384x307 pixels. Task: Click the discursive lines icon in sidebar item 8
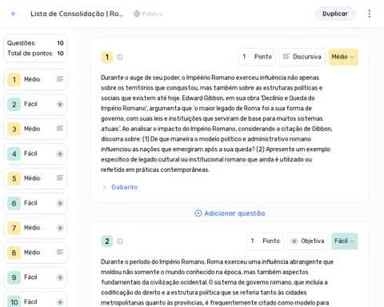[x=60, y=252]
